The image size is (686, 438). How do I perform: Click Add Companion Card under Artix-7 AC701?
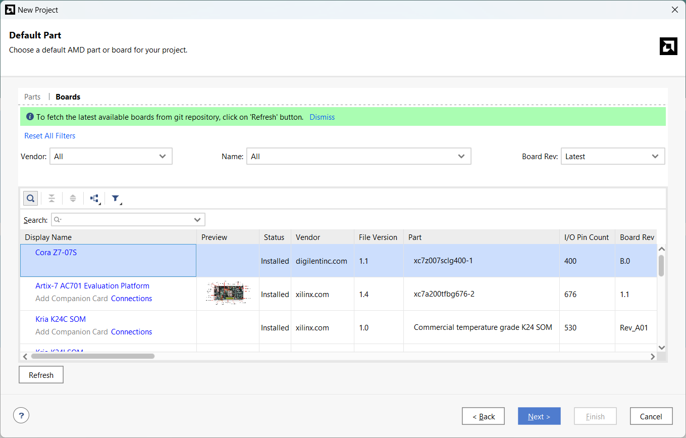(72, 299)
